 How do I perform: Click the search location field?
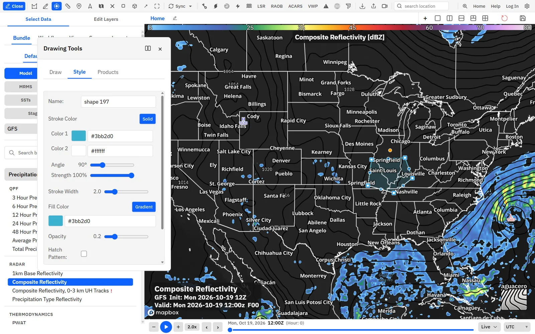click(421, 6)
